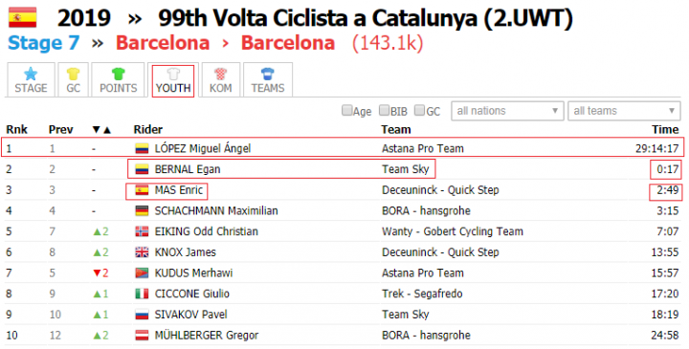This screenshot has height=349, width=689.
Task: Enable the Age checkbox
Action: [346, 110]
